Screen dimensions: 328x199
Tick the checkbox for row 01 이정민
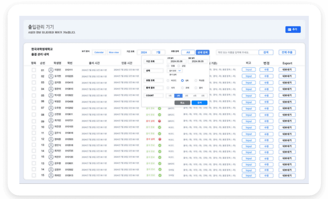point(34,70)
